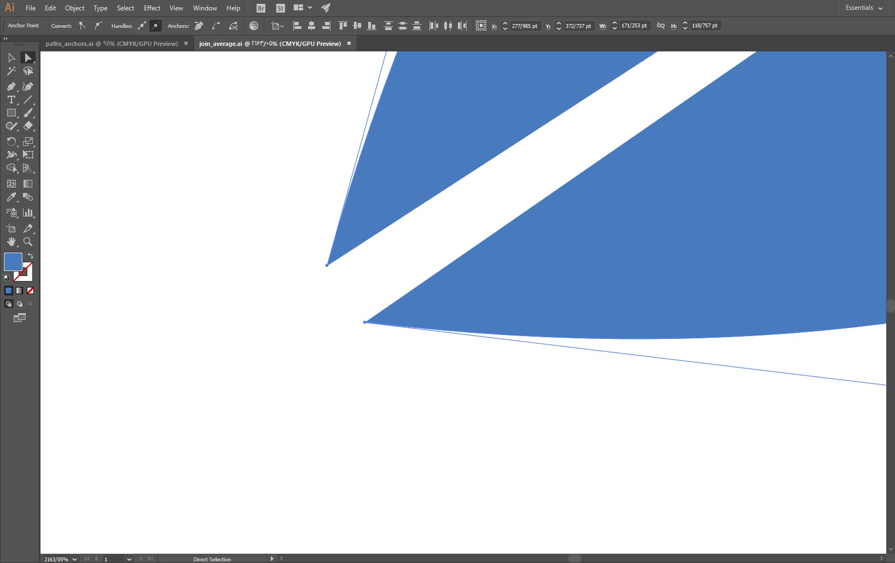This screenshot has height=563, width=895.
Task: Convert selected anchor points to corner
Action: pyautogui.click(x=82, y=26)
